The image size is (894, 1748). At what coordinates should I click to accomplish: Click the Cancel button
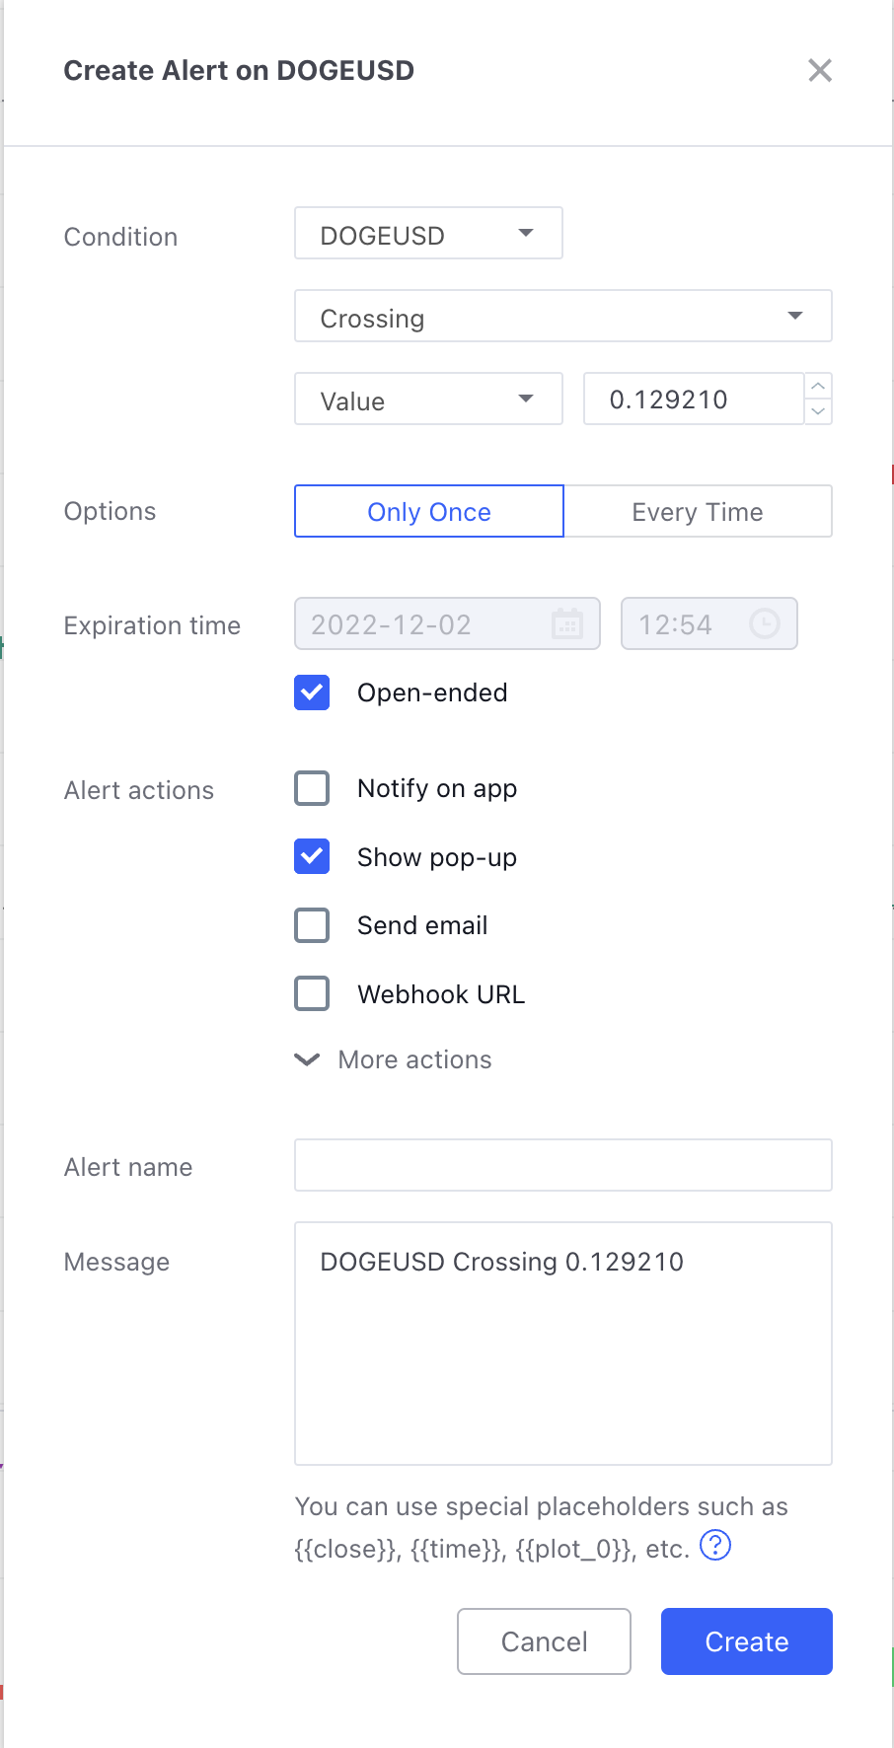(x=544, y=1641)
